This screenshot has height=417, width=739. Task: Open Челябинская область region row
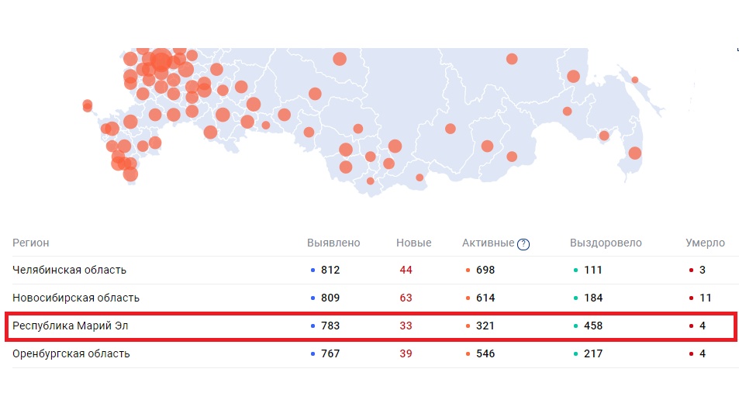coord(70,271)
